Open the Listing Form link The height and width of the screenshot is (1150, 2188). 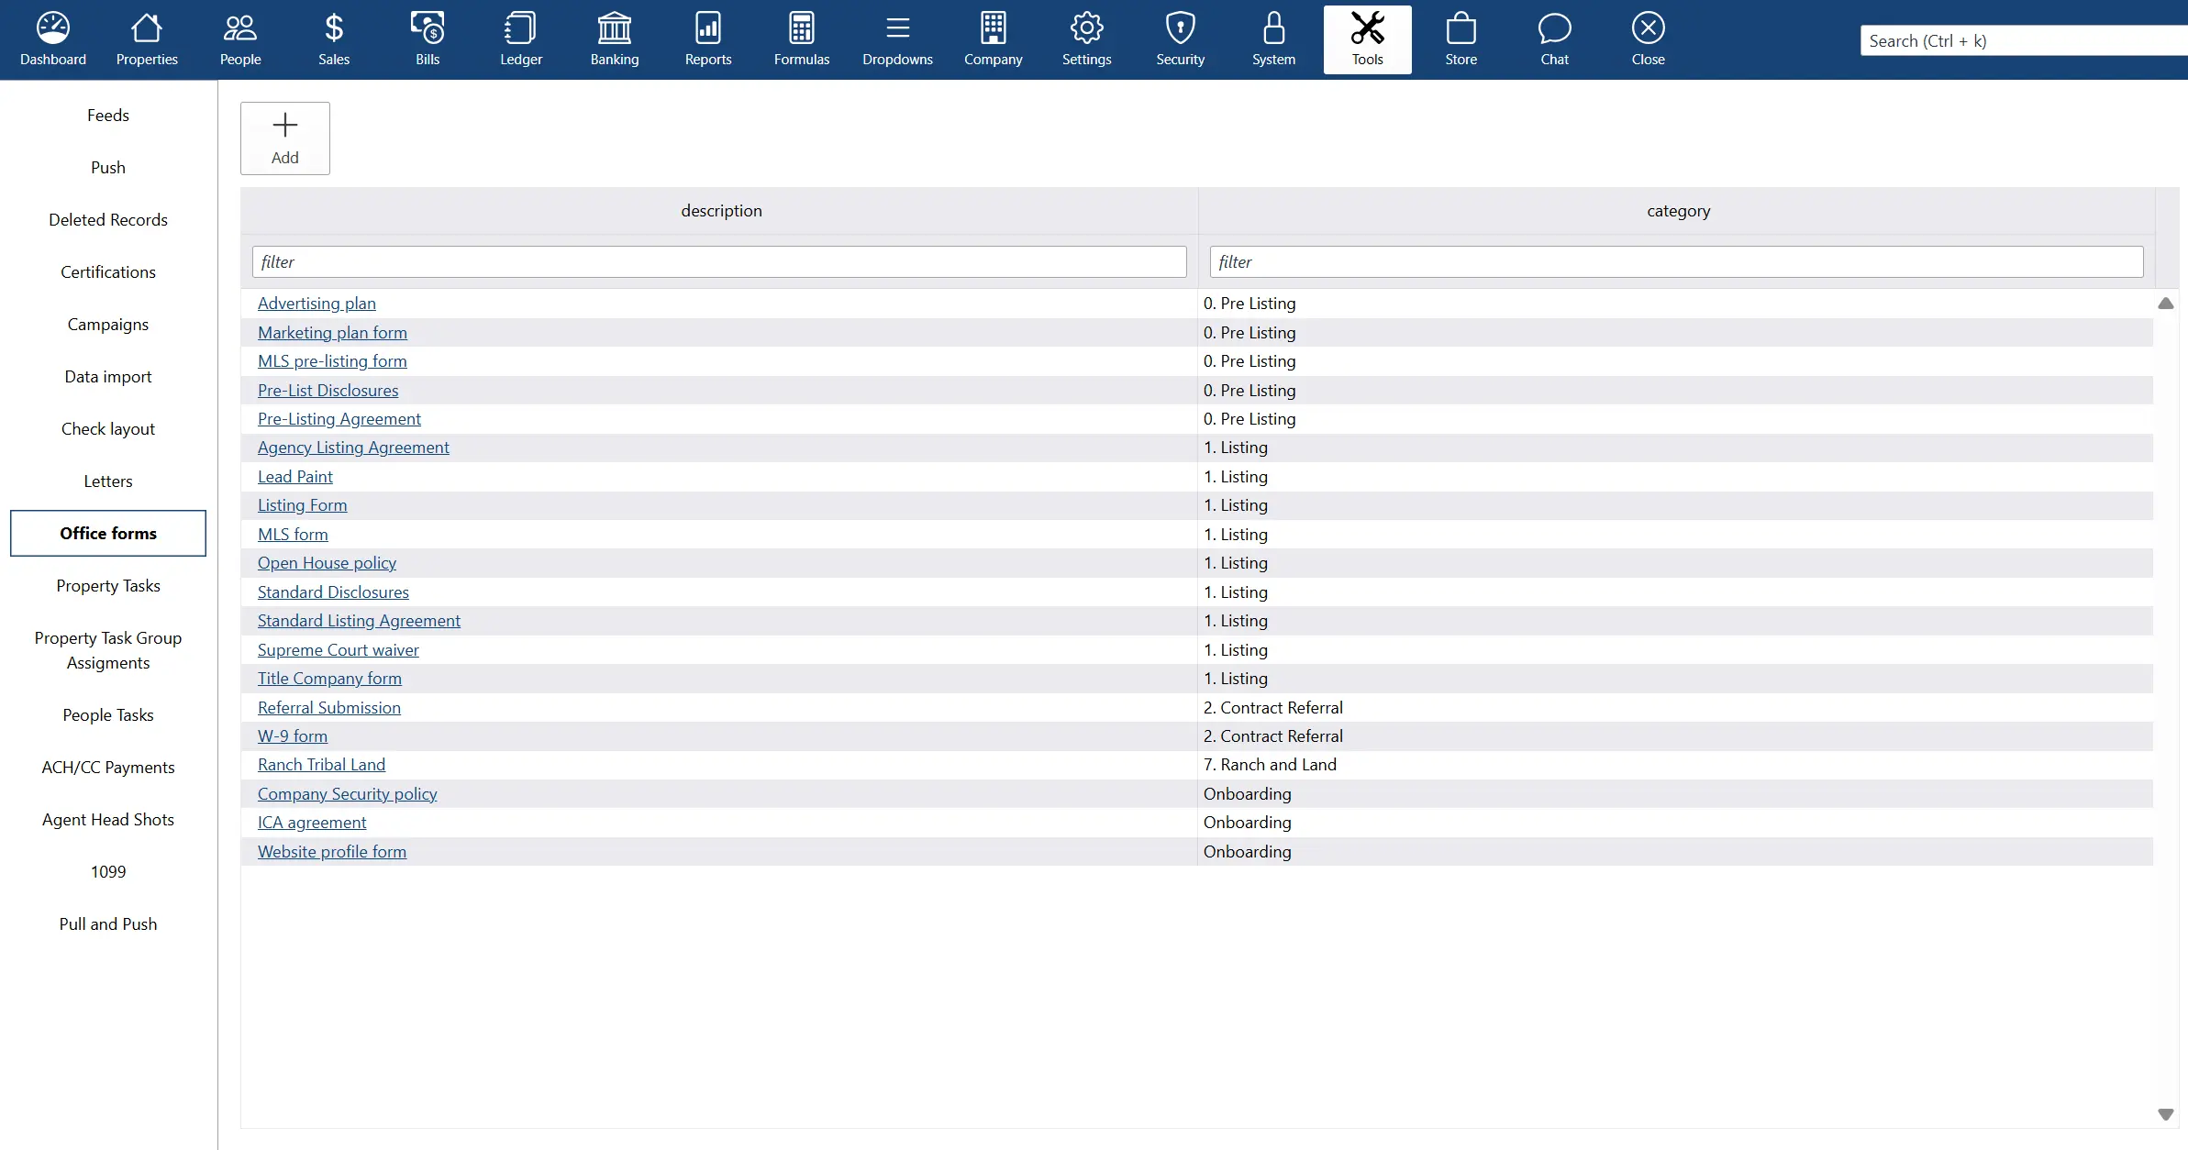pyautogui.click(x=303, y=505)
